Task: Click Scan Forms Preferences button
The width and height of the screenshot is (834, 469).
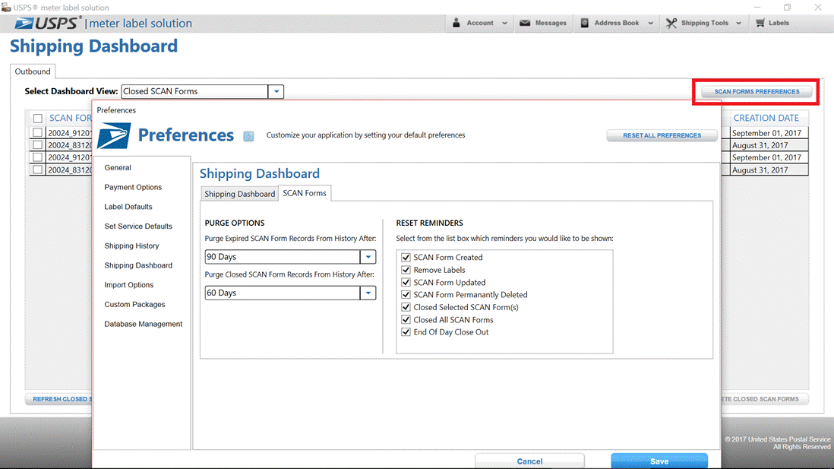Action: (x=757, y=91)
